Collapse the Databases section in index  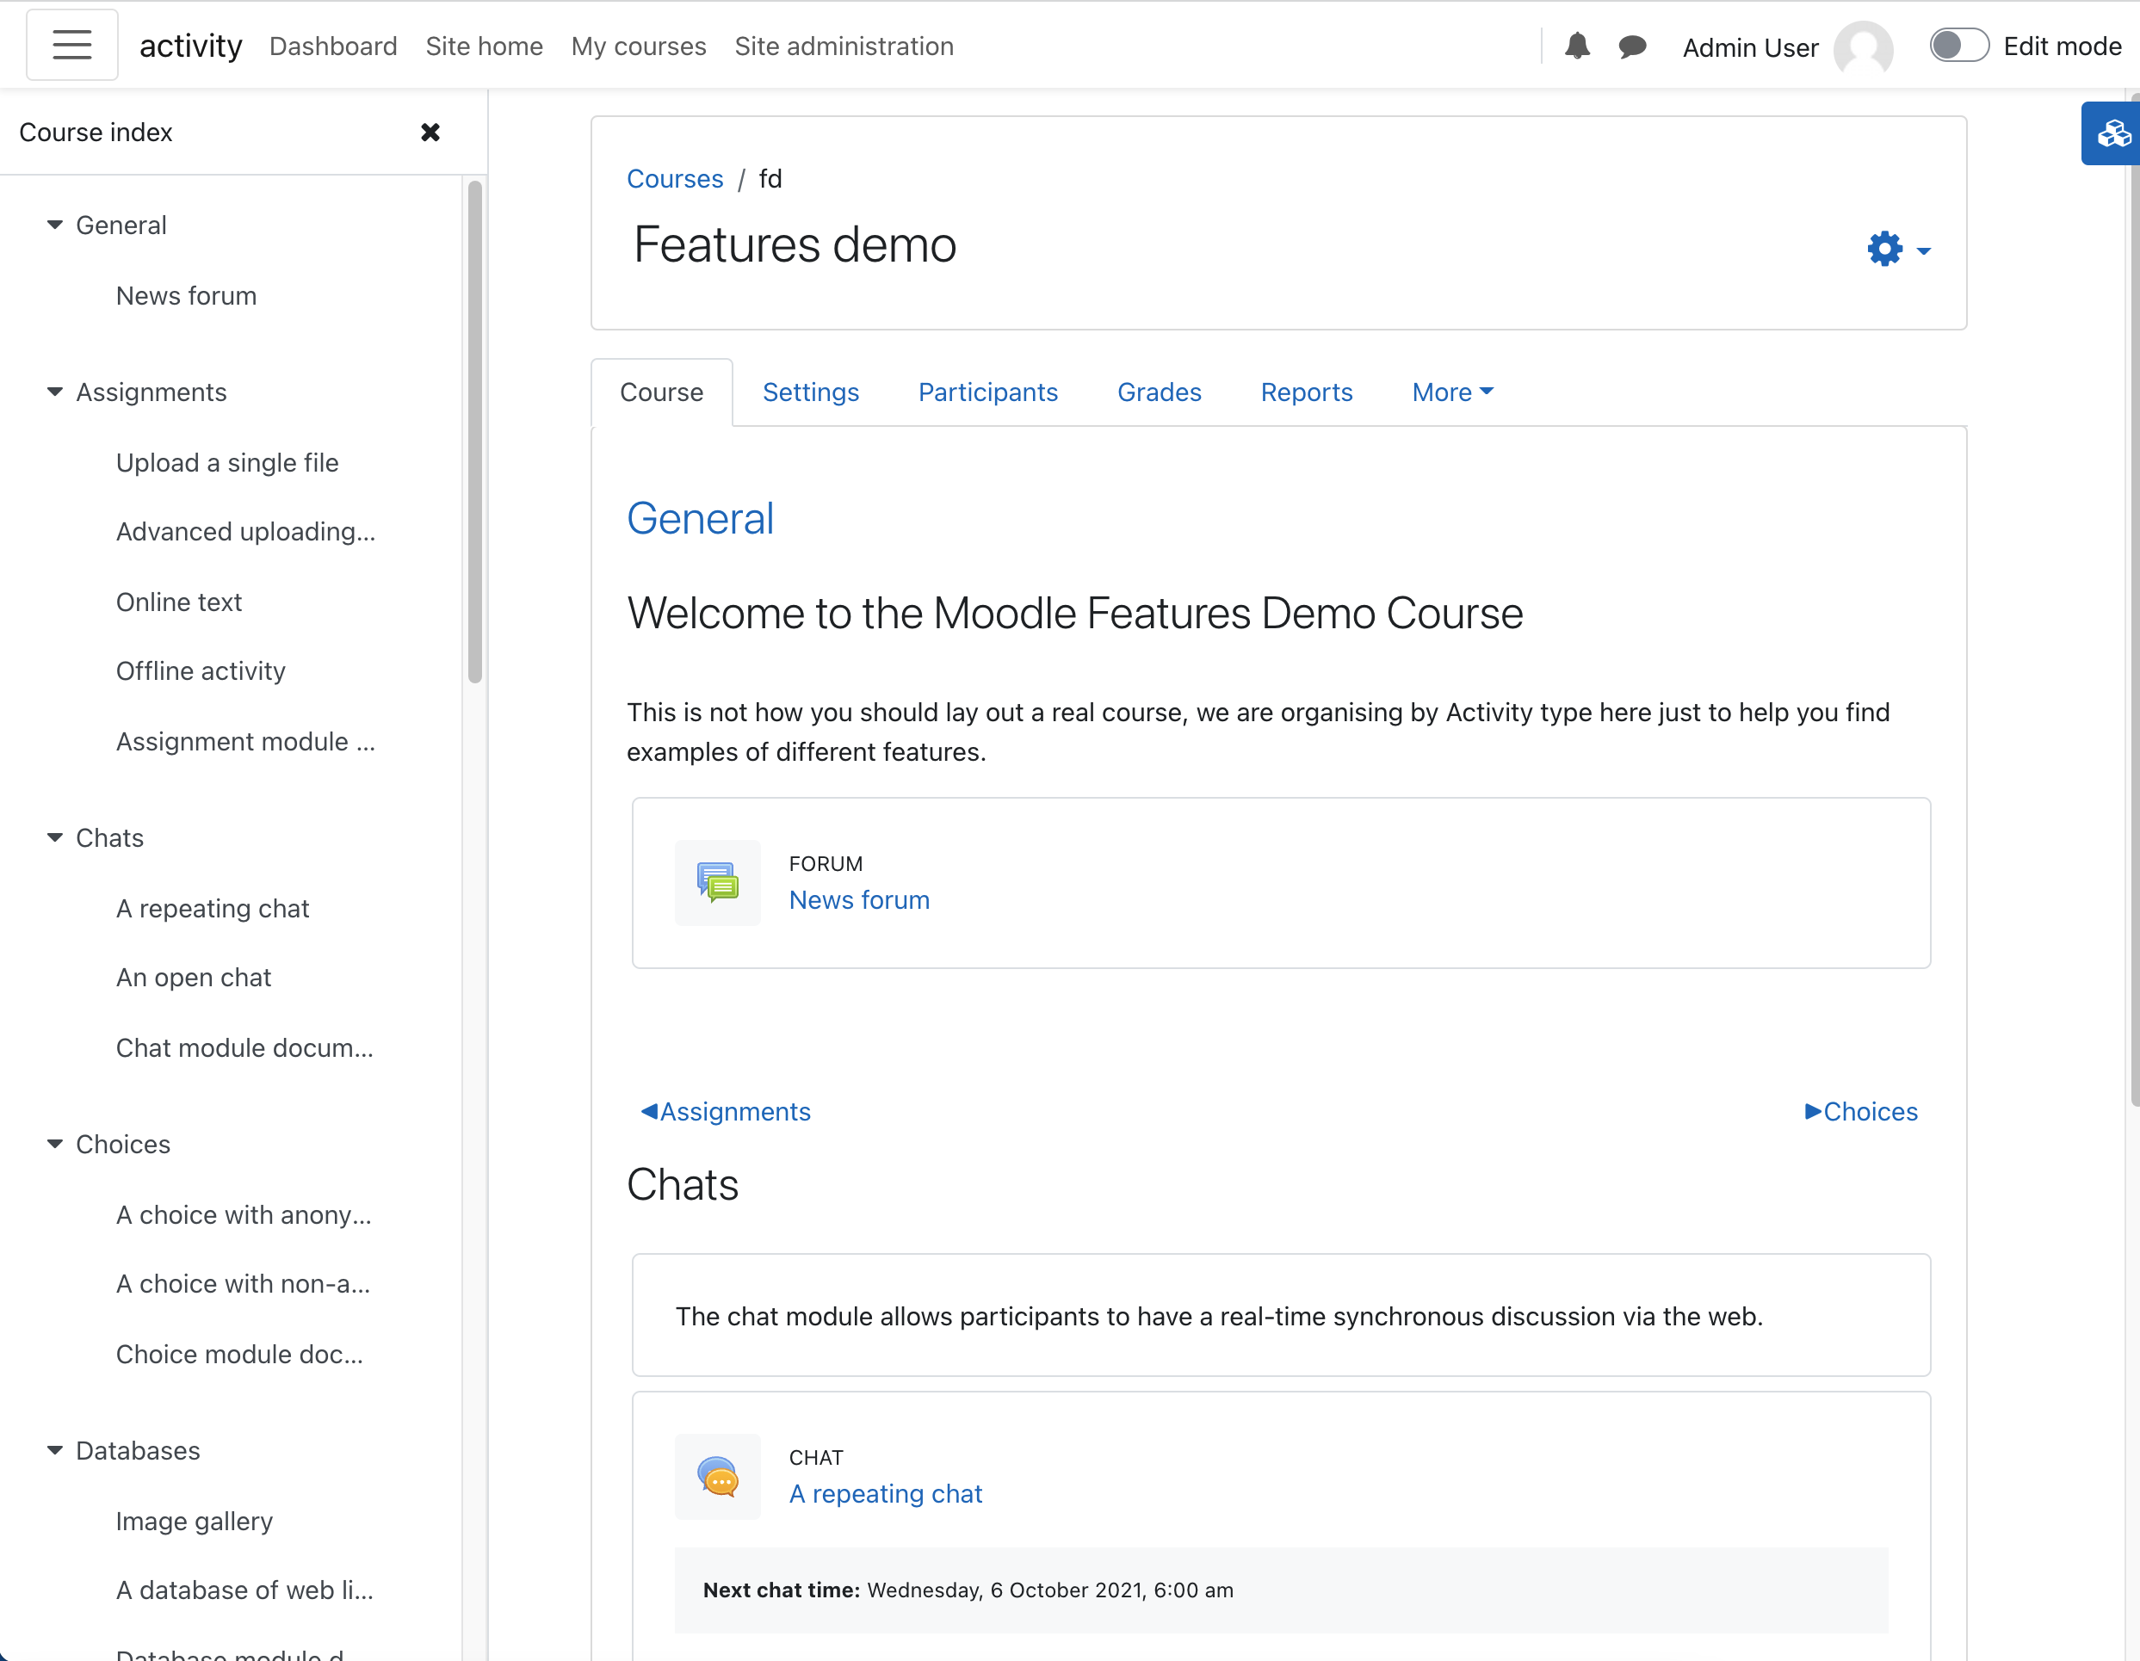(x=55, y=1450)
